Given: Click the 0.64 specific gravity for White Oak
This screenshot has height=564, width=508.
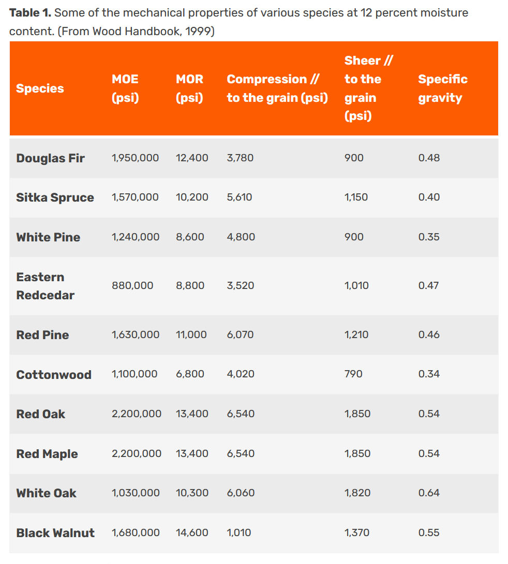Looking at the screenshot, I should 429,493.
